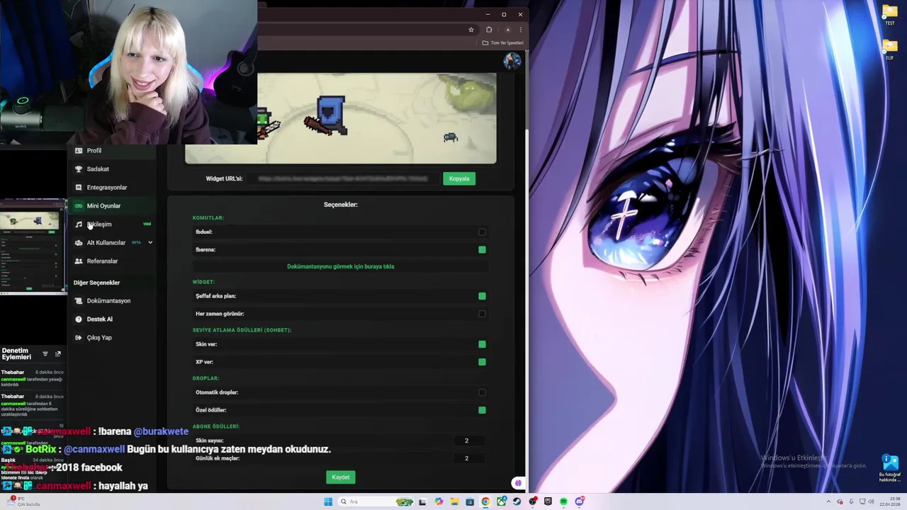This screenshot has height=510, width=907.
Task: Click the Çıkış Yap logout icon
Action: 79,338
